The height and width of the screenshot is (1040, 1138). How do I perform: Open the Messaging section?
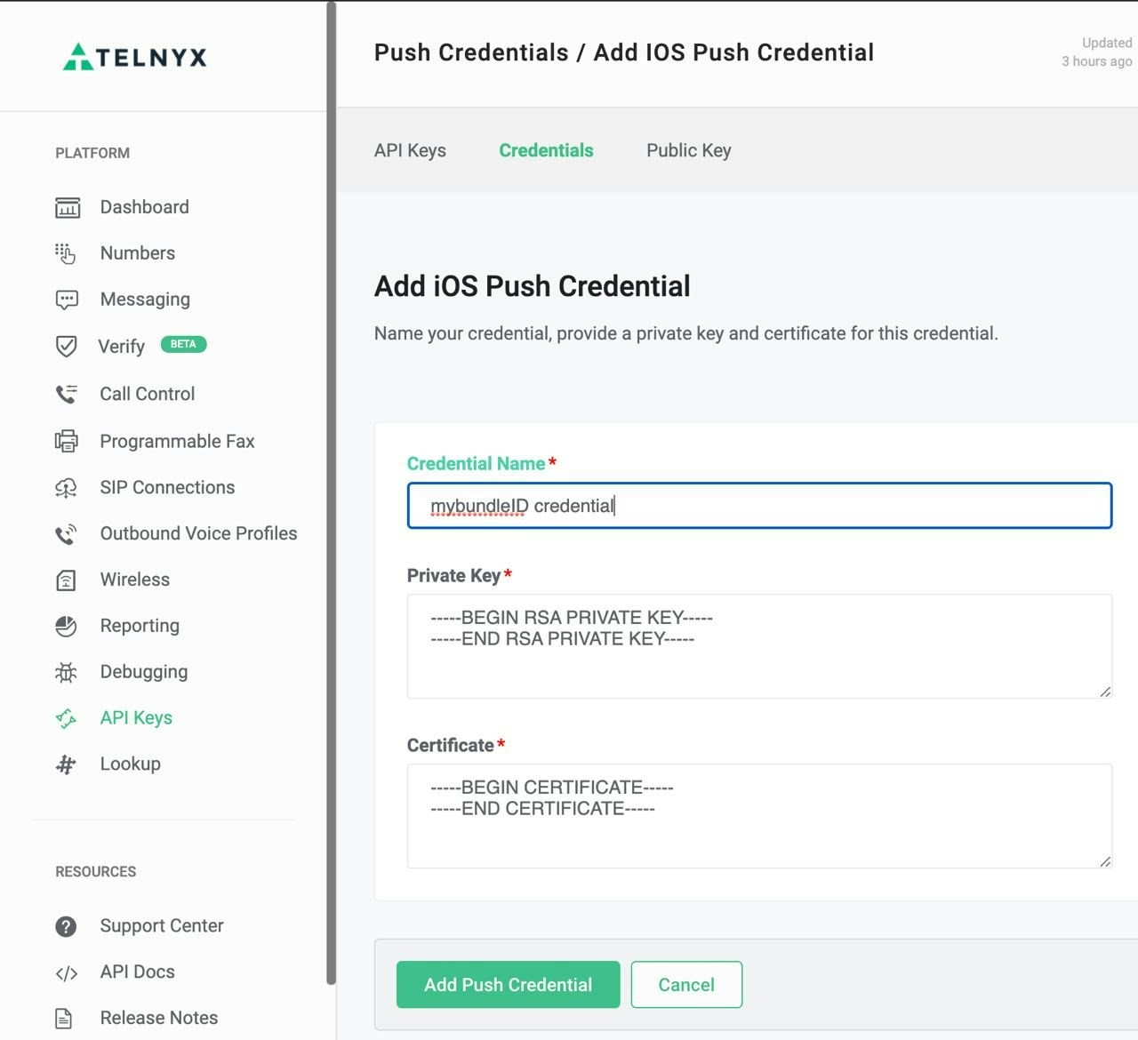tap(145, 300)
